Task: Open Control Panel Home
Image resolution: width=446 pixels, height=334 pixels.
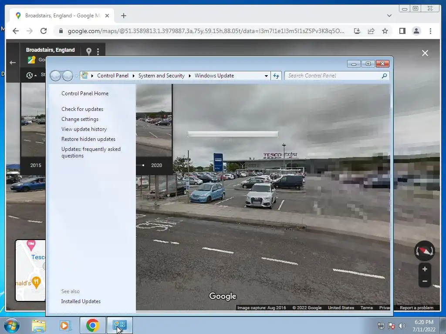Action: (x=85, y=94)
